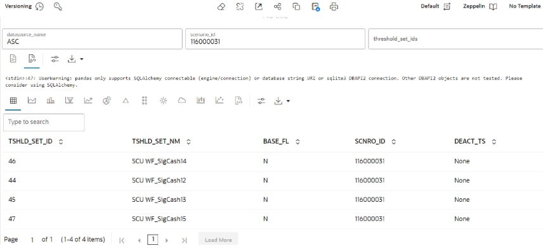Switch to area chart visualization
The image size is (543, 248).
tap(32, 101)
